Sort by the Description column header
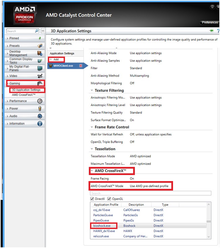 136,205
